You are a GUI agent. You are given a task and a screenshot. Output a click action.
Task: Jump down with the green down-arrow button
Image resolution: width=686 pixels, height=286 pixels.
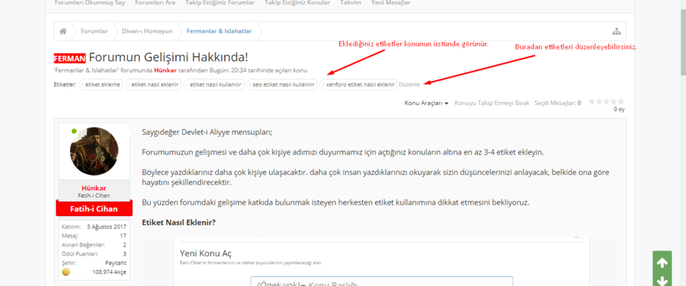click(x=662, y=281)
